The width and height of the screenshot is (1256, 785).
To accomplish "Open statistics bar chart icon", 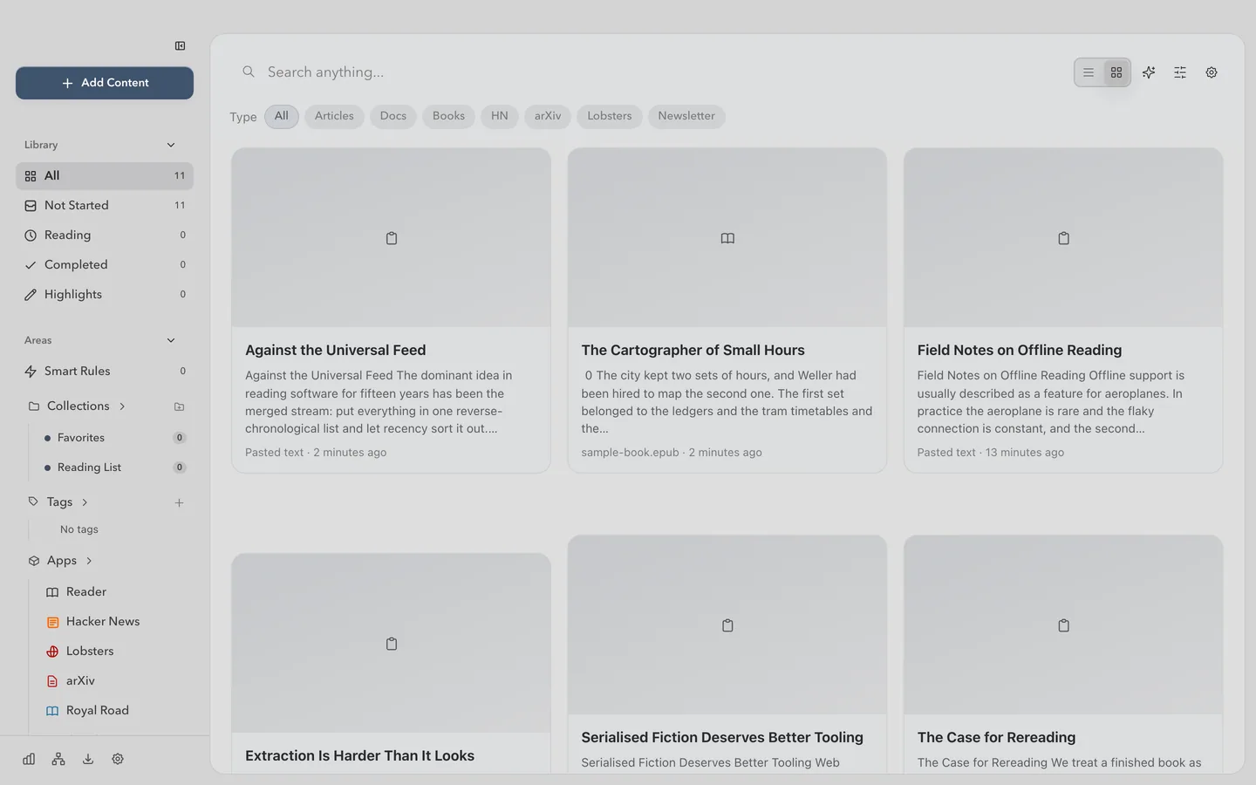I will [x=29, y=759].
